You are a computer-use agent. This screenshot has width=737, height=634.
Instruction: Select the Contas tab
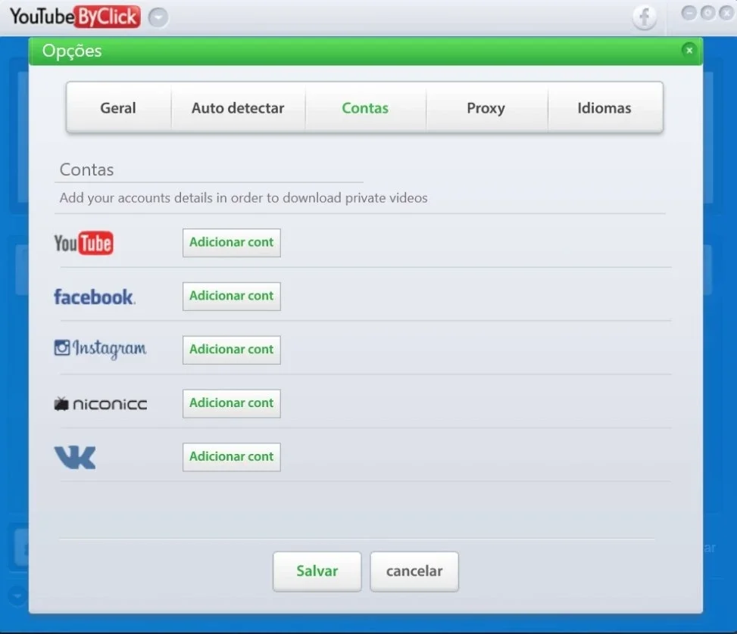(365, 108)
